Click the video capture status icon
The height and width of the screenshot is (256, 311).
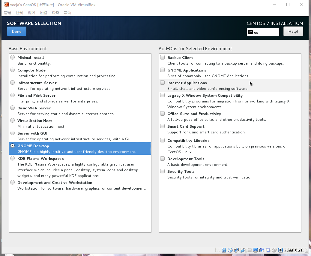[262, 250]
